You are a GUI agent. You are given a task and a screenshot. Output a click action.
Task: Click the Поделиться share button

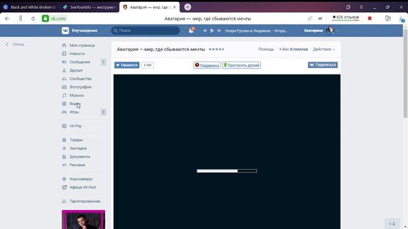(x=323, y=65)
